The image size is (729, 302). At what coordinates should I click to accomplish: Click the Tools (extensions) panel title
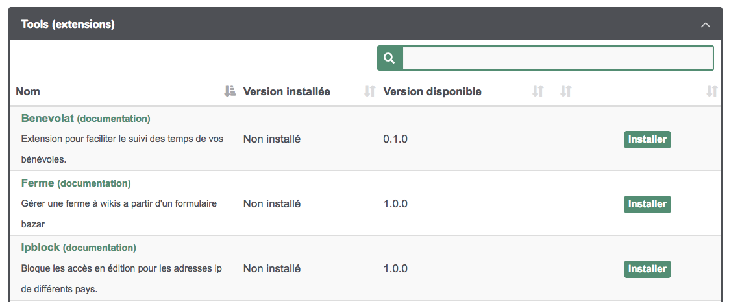point(68,25)
